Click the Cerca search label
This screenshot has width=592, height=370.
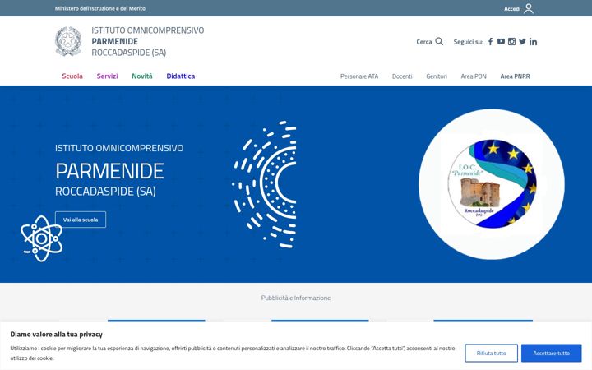tap(424, 42)
